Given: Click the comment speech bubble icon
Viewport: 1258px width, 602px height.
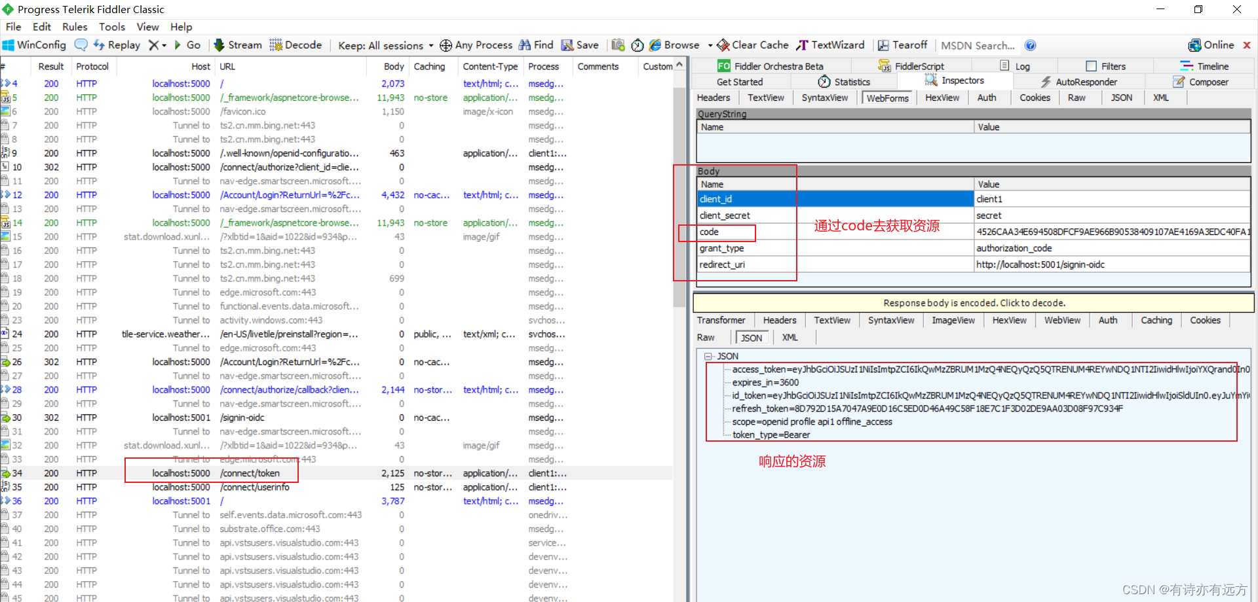Looking at the screenshot, I should [x=81, y=45].
